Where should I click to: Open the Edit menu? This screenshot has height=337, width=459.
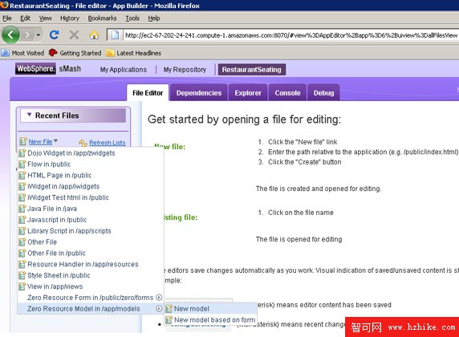point(25,18)
